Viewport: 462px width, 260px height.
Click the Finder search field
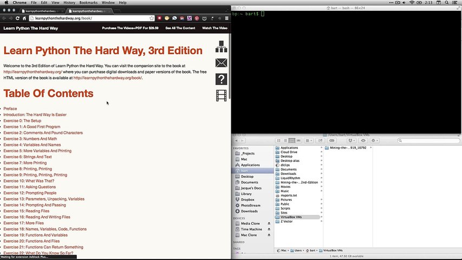(x=428, y=141)
